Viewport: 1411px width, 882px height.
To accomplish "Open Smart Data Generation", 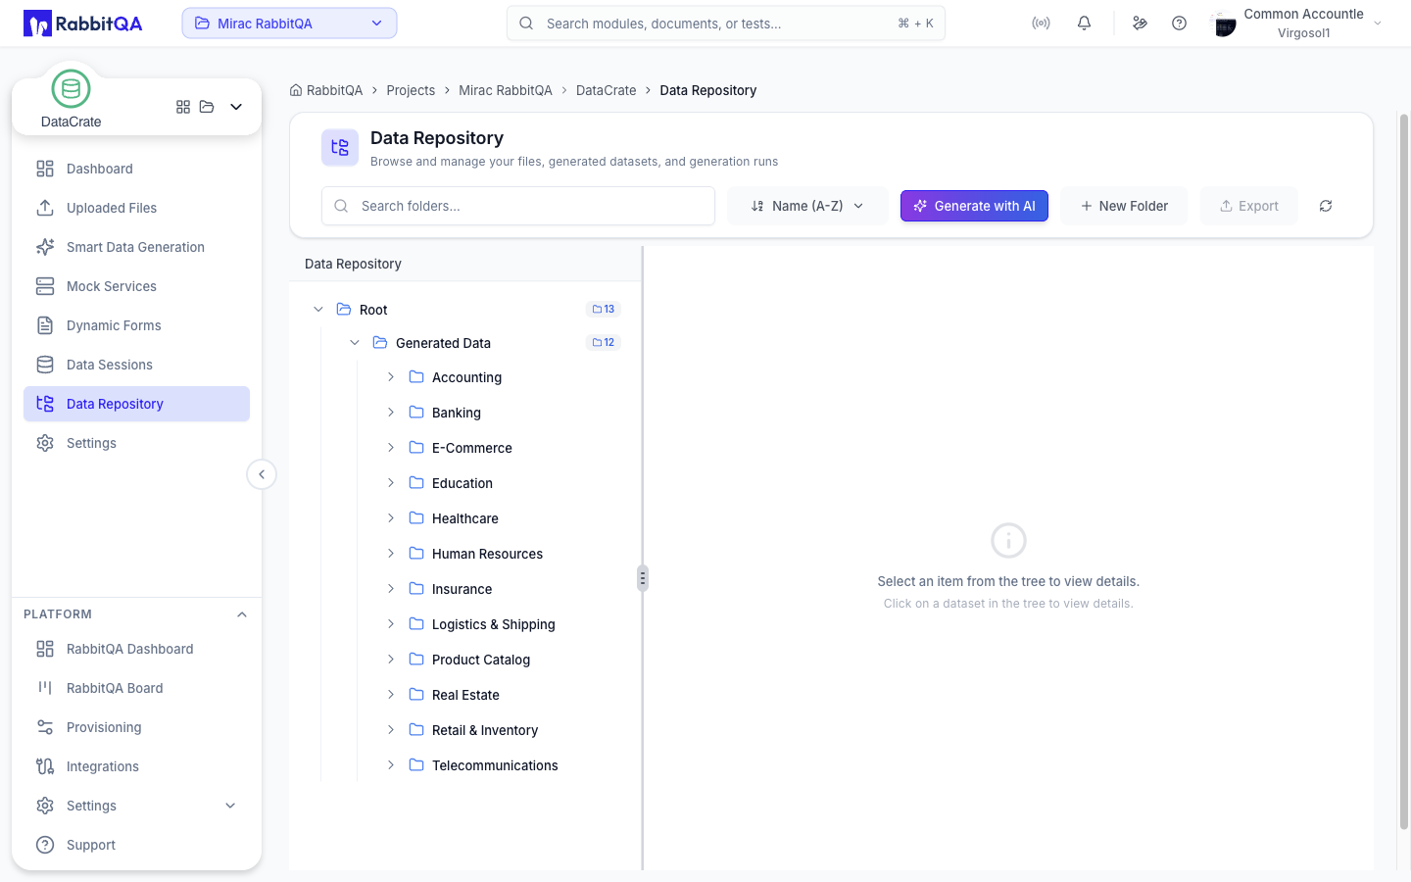I will pos(136,247).
